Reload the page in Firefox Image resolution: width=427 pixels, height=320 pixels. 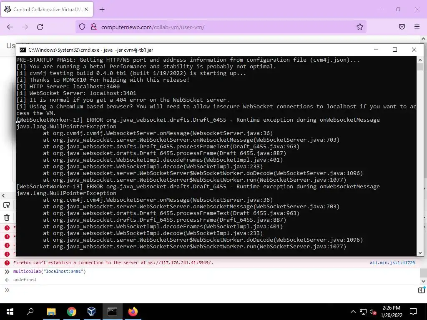tap(40, 27)
